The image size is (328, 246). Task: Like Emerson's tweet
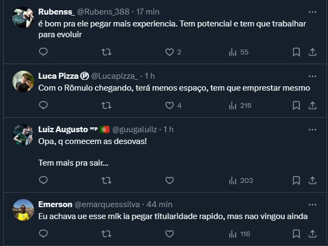pos(169,234)
